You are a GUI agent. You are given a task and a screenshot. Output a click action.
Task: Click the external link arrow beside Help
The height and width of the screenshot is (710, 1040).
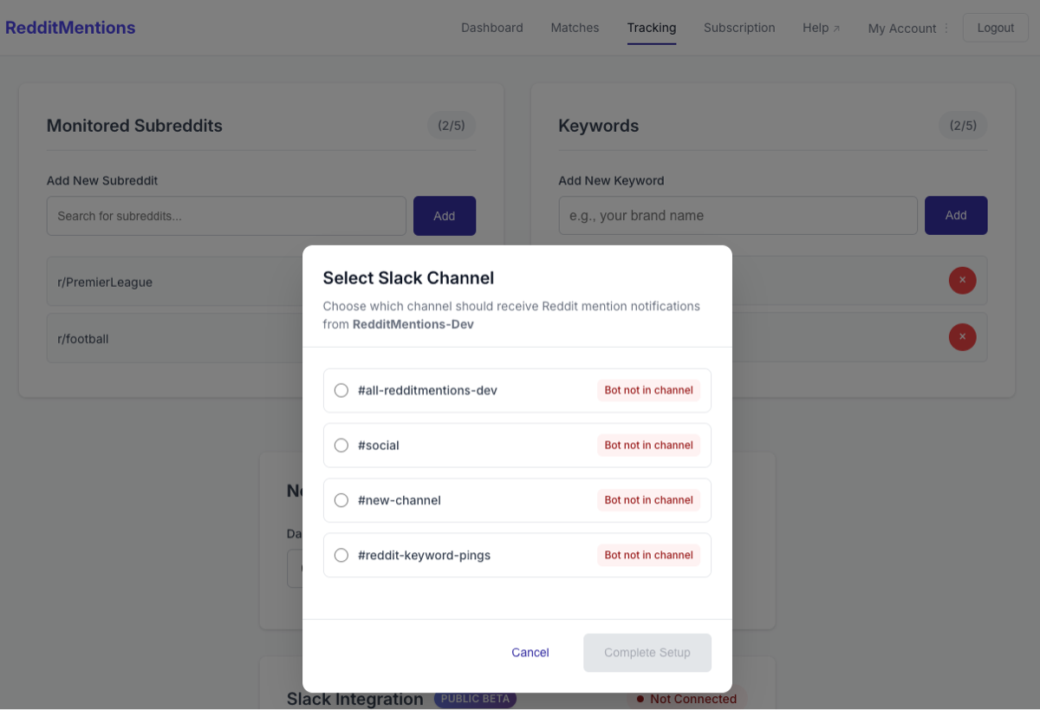(837, 26)
